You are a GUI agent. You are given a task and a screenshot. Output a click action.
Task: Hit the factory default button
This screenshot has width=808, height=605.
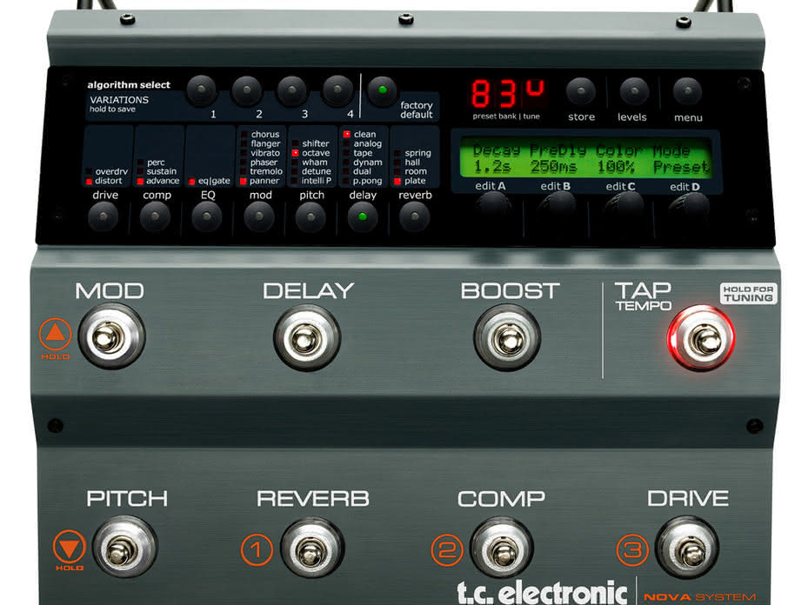[x=382, y=90]
